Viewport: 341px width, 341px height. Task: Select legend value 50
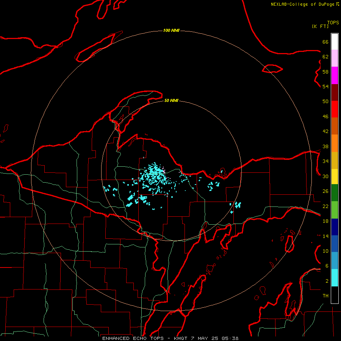coord(325,101)
